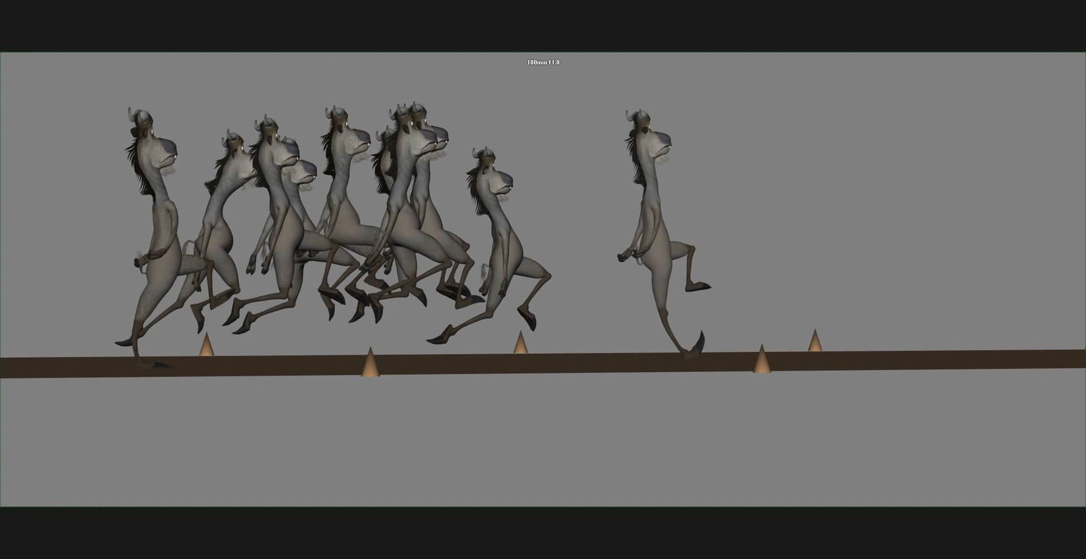Select the cone between the two wildebeest groups
The width and height of the screenshot is (1086, 559).
pos(522,343)
